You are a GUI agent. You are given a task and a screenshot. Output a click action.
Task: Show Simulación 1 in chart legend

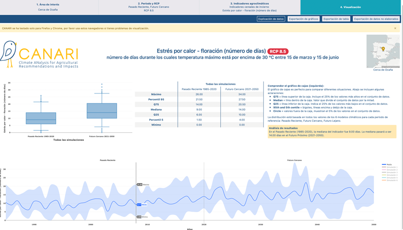(x=391, y=167)
